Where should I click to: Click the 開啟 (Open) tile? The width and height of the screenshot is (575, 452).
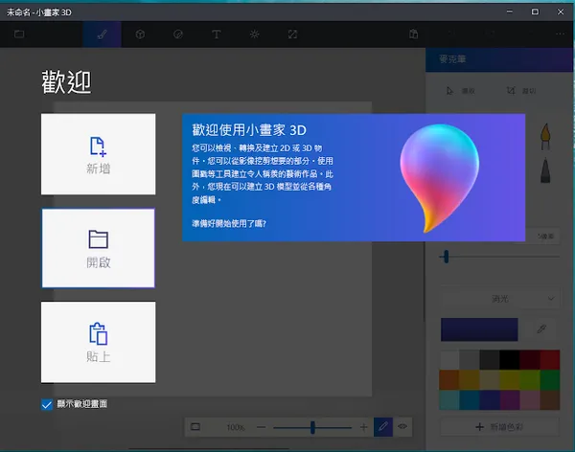[98, 247]
